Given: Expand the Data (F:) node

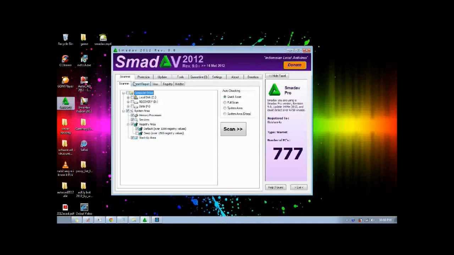Looking at the screenshot, I should click(x=128, y=106).
